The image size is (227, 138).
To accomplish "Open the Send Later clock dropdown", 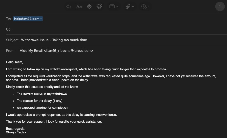I will click(145, 6).
